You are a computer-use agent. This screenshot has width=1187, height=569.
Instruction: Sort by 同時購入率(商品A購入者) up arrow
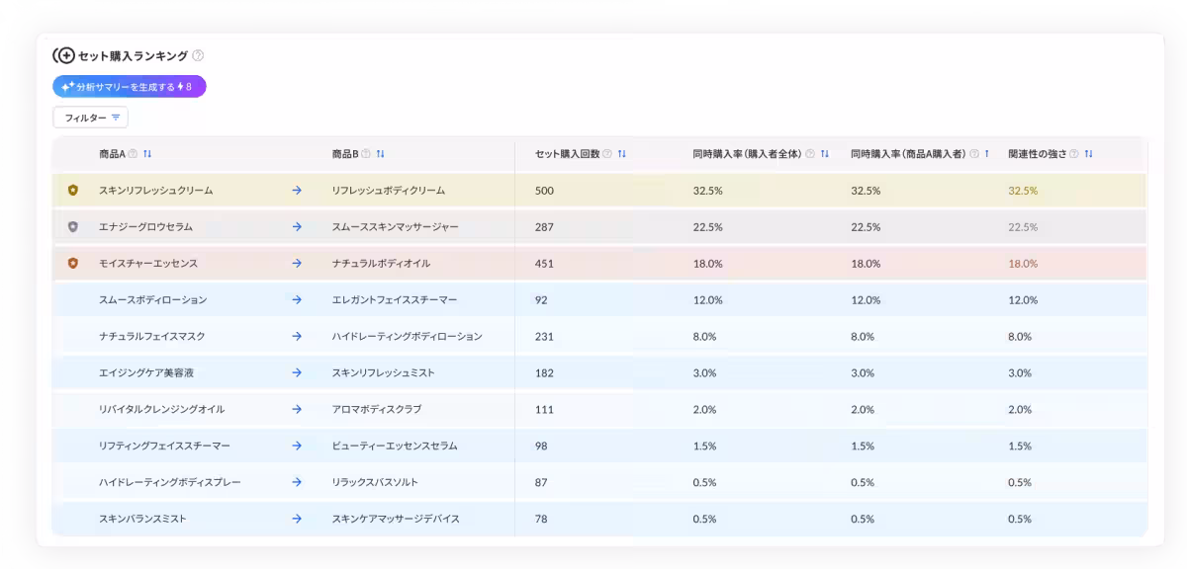click(986, 153)
